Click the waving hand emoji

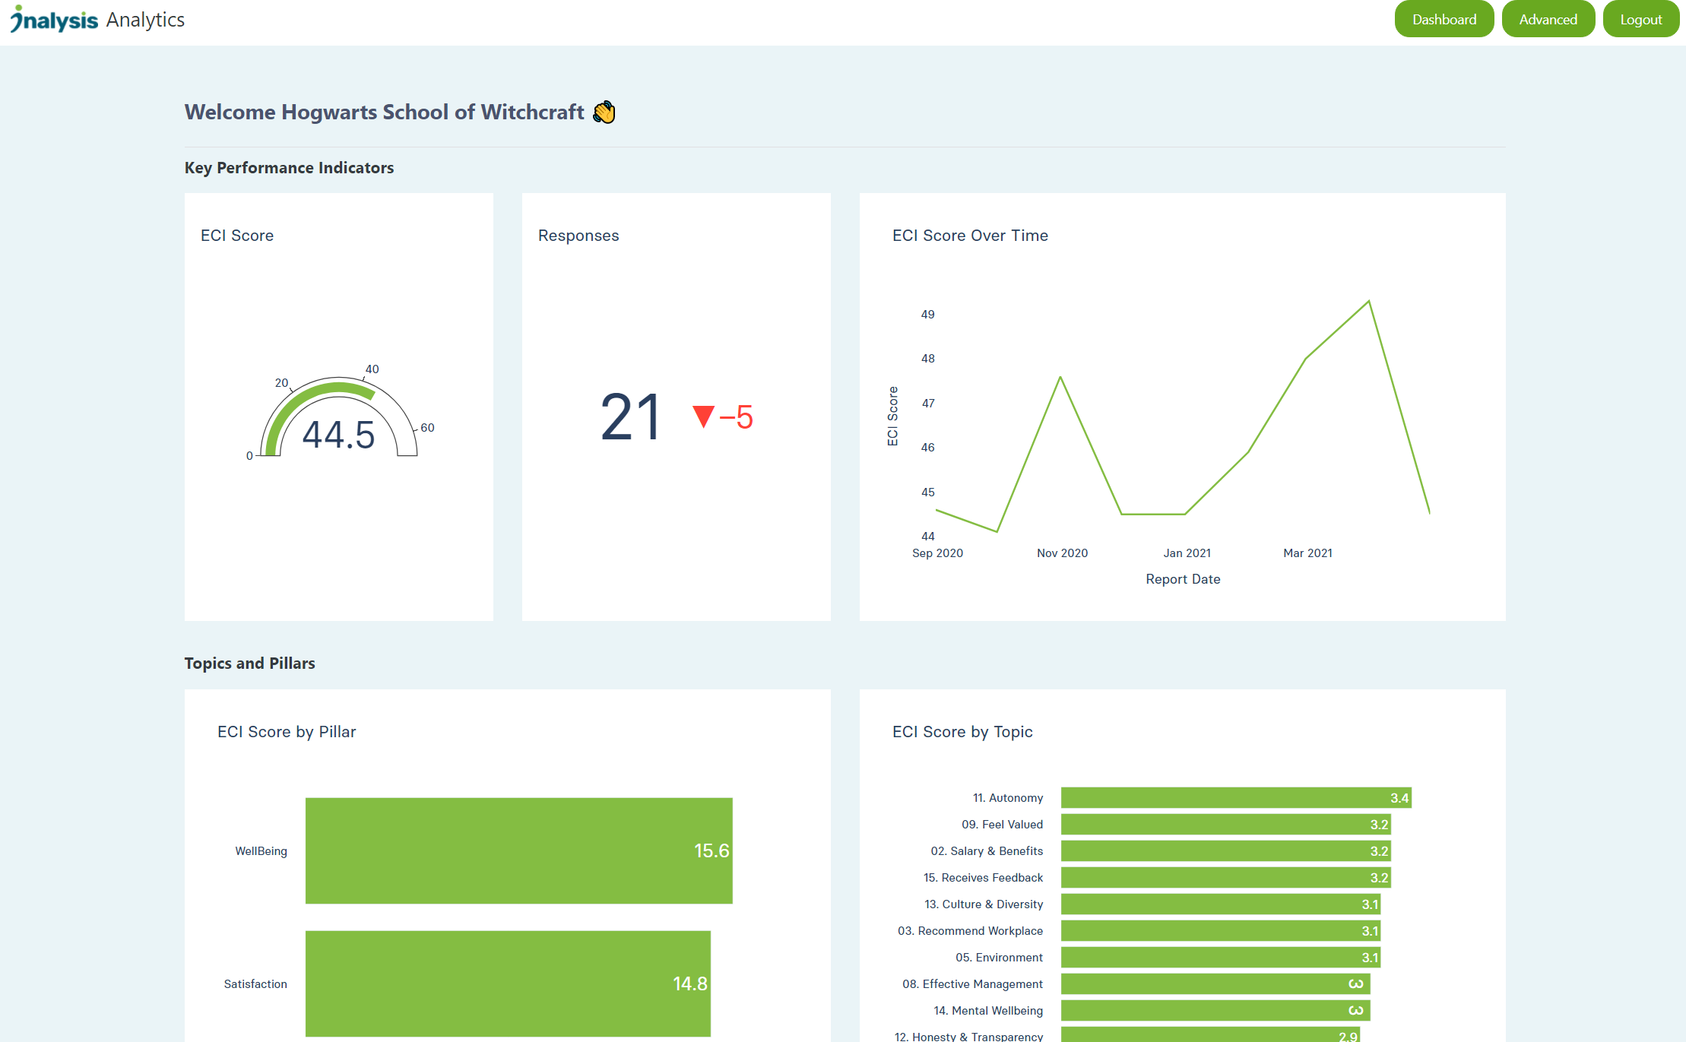(604, 112)
